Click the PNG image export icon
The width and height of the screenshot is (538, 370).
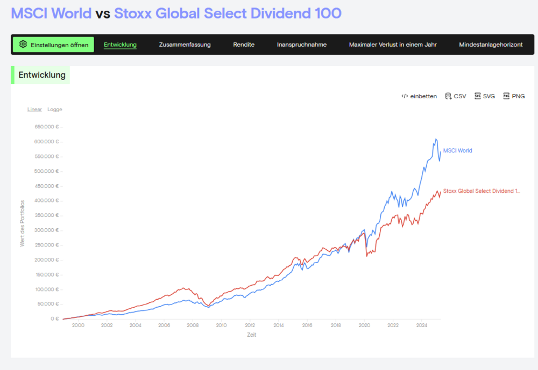click(506, 96)
